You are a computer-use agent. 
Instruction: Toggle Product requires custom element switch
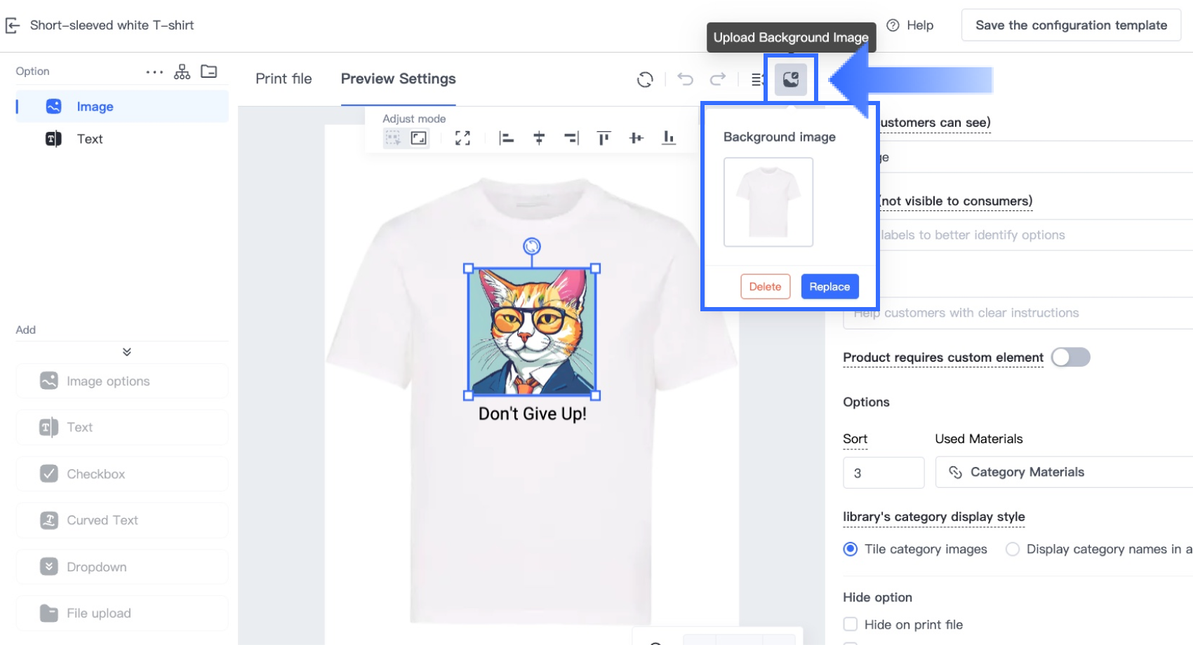tap(1070, 358)
